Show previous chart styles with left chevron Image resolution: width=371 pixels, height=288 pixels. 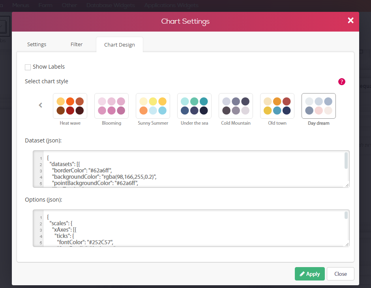pyautogui.click(x=41, y=105)
